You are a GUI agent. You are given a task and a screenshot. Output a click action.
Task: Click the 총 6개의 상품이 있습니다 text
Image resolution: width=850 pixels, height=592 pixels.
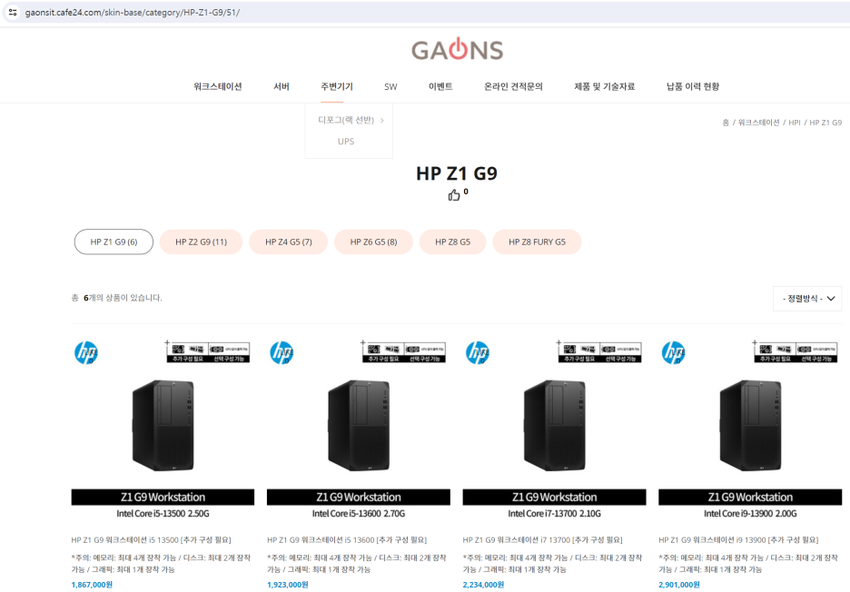pyautogui.click(x=116, y=298)
